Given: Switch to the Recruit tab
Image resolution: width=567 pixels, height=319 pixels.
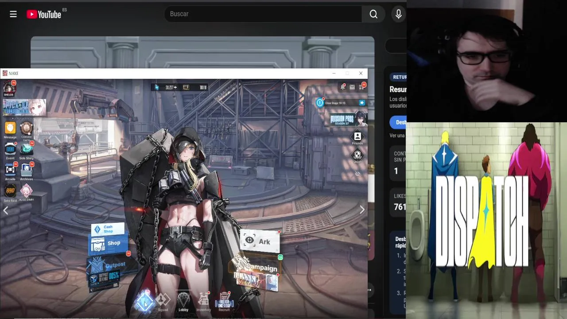Looking at the screenshot, I should click(x=224, y=302).
